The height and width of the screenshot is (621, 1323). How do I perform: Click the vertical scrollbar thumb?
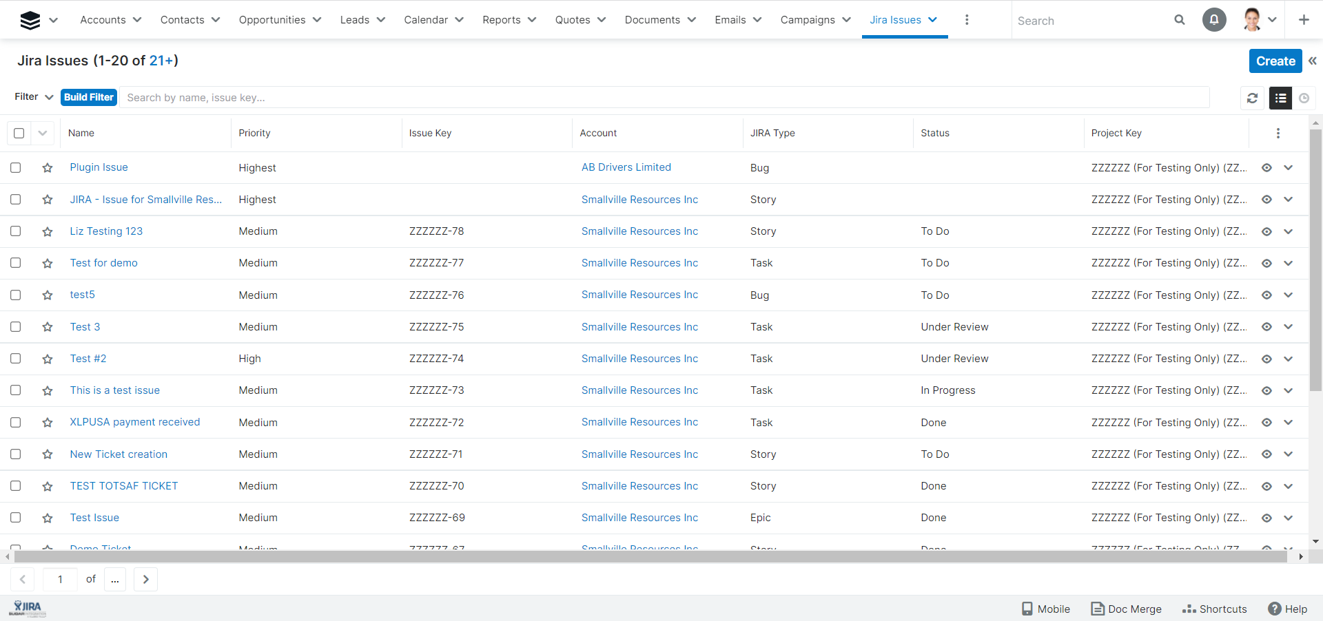[1315, 260]
